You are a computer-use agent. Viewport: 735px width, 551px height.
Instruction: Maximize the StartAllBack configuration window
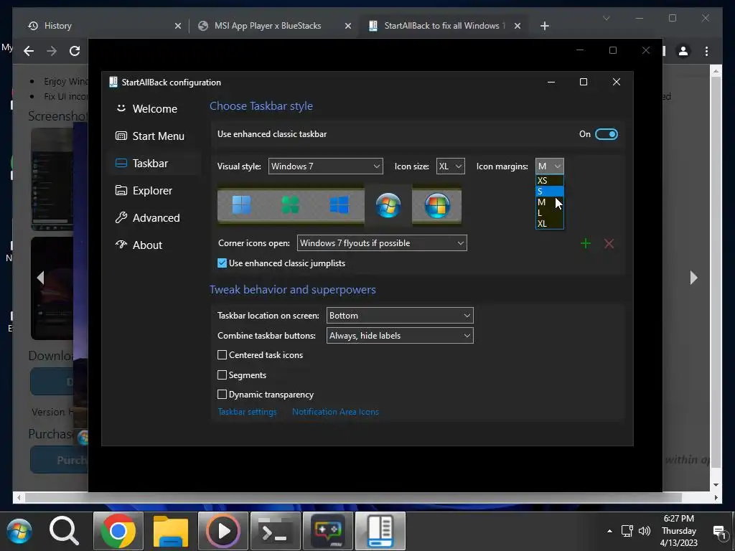point(584,82)
